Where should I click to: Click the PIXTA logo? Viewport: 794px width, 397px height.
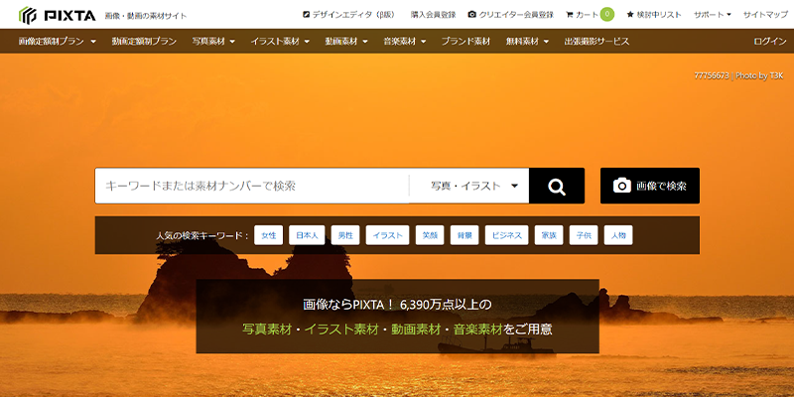coord(57,15)
